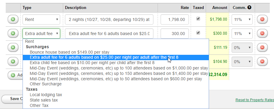
Task: Open the Rent type dropdown
Action: click(41, 19)
